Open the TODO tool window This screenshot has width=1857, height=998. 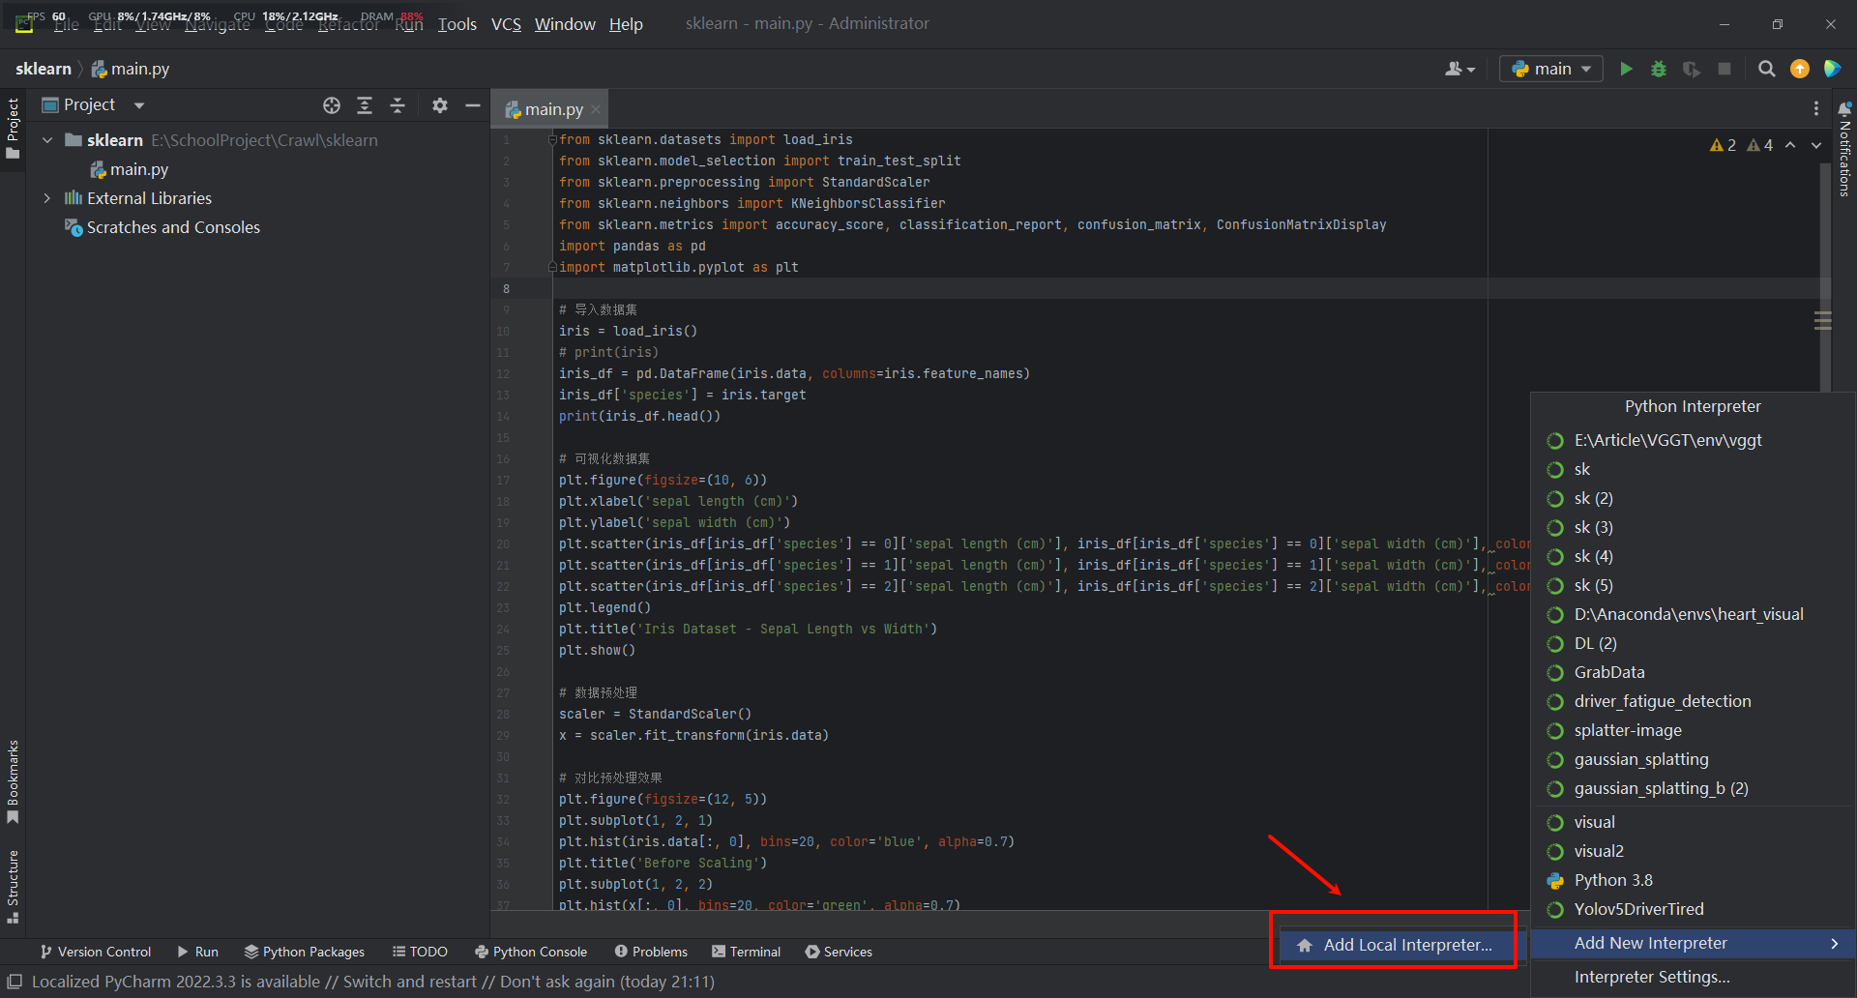pos(420,952)
